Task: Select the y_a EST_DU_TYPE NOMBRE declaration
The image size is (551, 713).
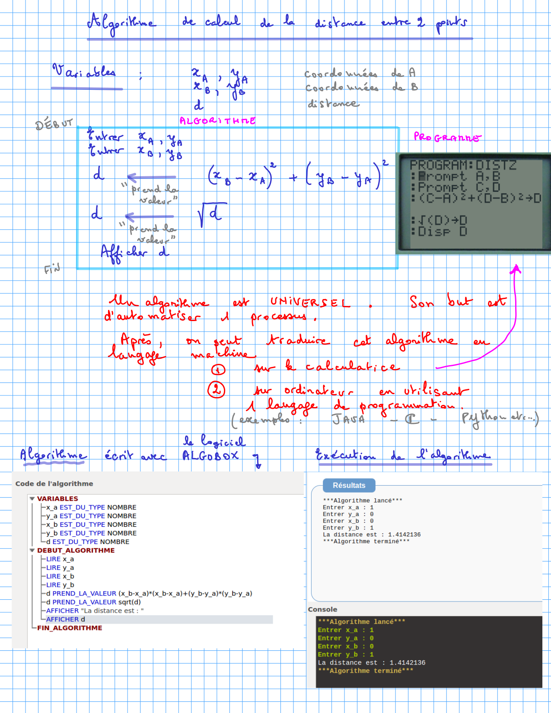Action: coord(91,516)
